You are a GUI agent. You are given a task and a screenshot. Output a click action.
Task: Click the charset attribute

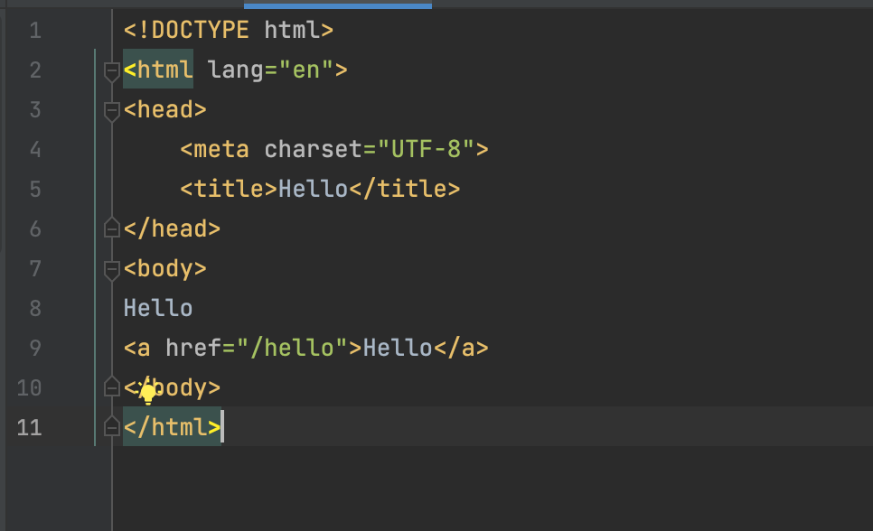313,149
